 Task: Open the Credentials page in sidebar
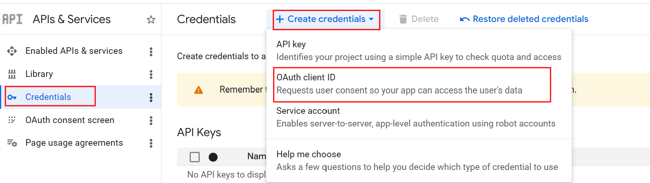coord(48,97)
